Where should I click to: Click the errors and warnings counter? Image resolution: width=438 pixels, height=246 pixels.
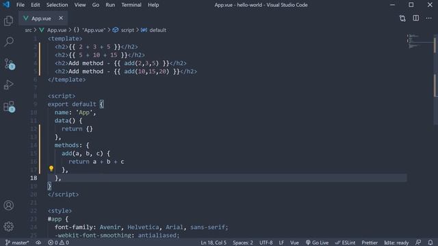point(58,243)
